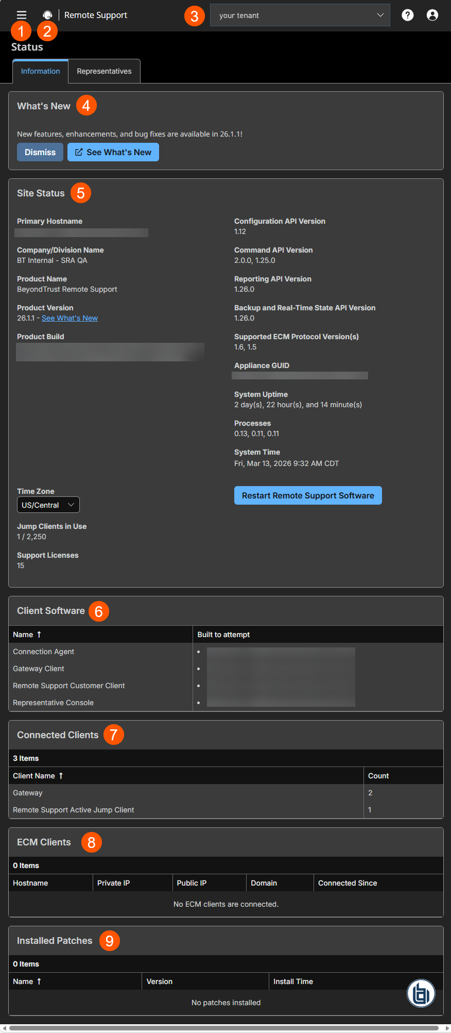Click the 'BeyondTrust Remote Support' product name value

point(67,289)
